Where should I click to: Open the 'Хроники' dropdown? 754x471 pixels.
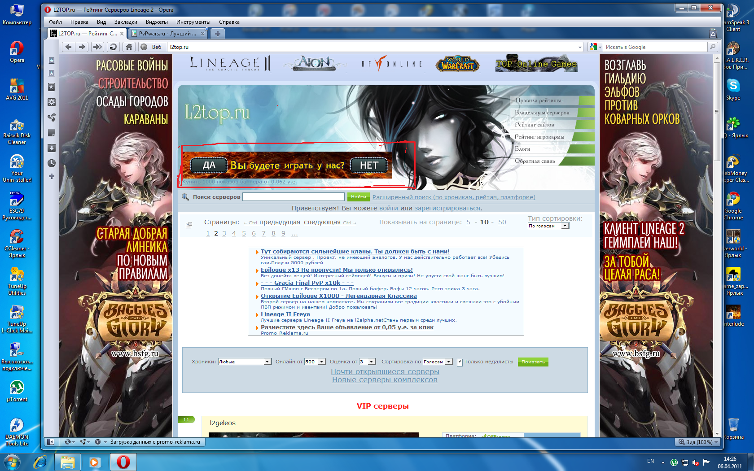(x=245, y=362)
